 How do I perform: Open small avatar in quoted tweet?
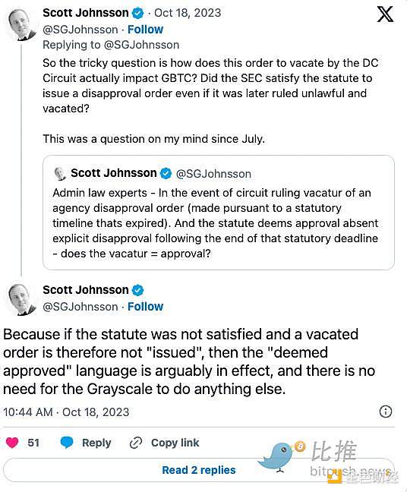click(60, 174)
